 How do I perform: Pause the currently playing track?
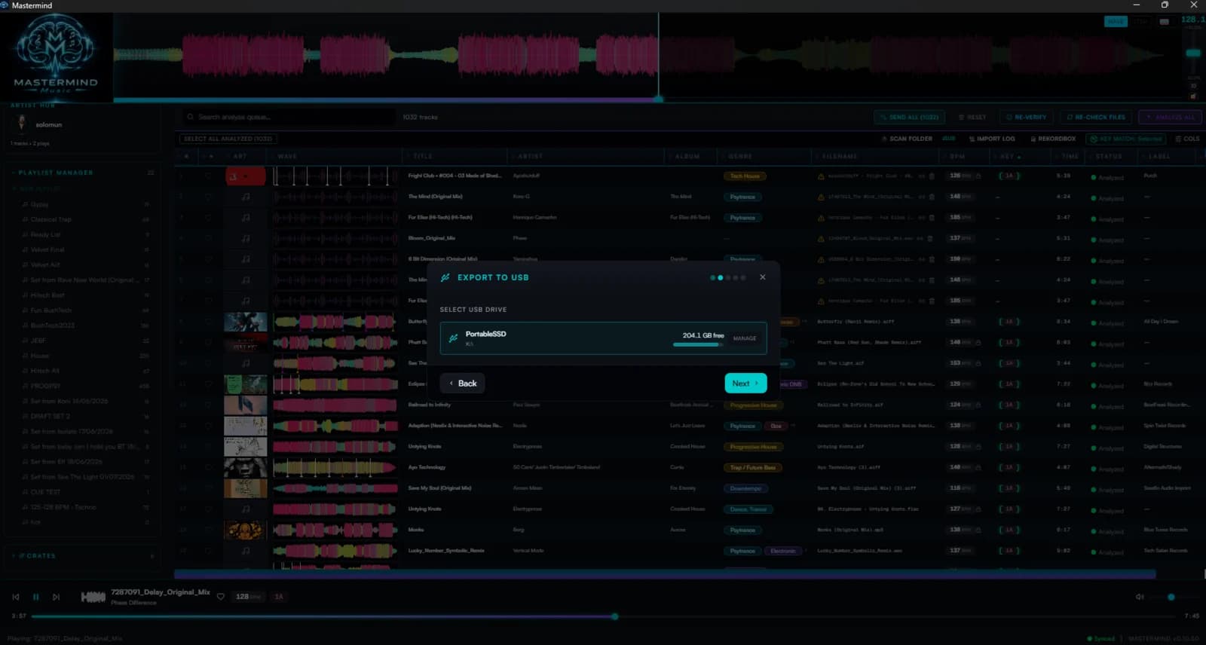point(35,597)
